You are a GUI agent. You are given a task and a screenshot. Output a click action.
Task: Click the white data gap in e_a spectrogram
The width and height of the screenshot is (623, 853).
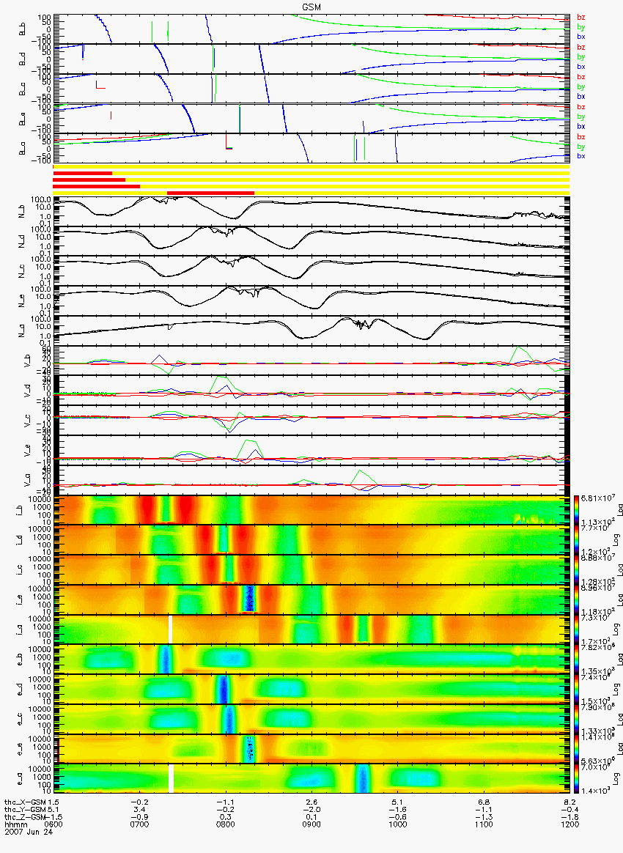click(x=170, y=778)
